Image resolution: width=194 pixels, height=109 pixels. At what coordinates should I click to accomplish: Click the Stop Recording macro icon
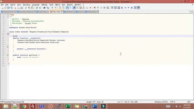[x=98, y=8]
